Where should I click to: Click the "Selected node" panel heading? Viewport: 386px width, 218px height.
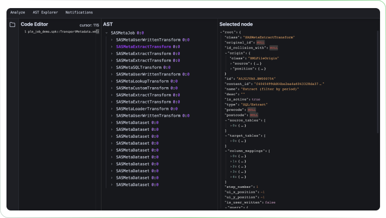236,24
